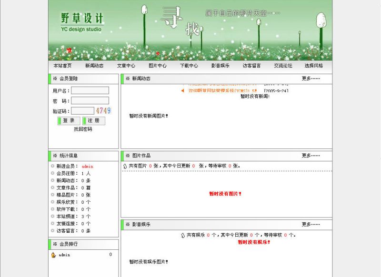Screen dimensions: 381x277
Task: Click 更多 in the 影音娱乐 panel header
Action: click(x=311, y=224)
